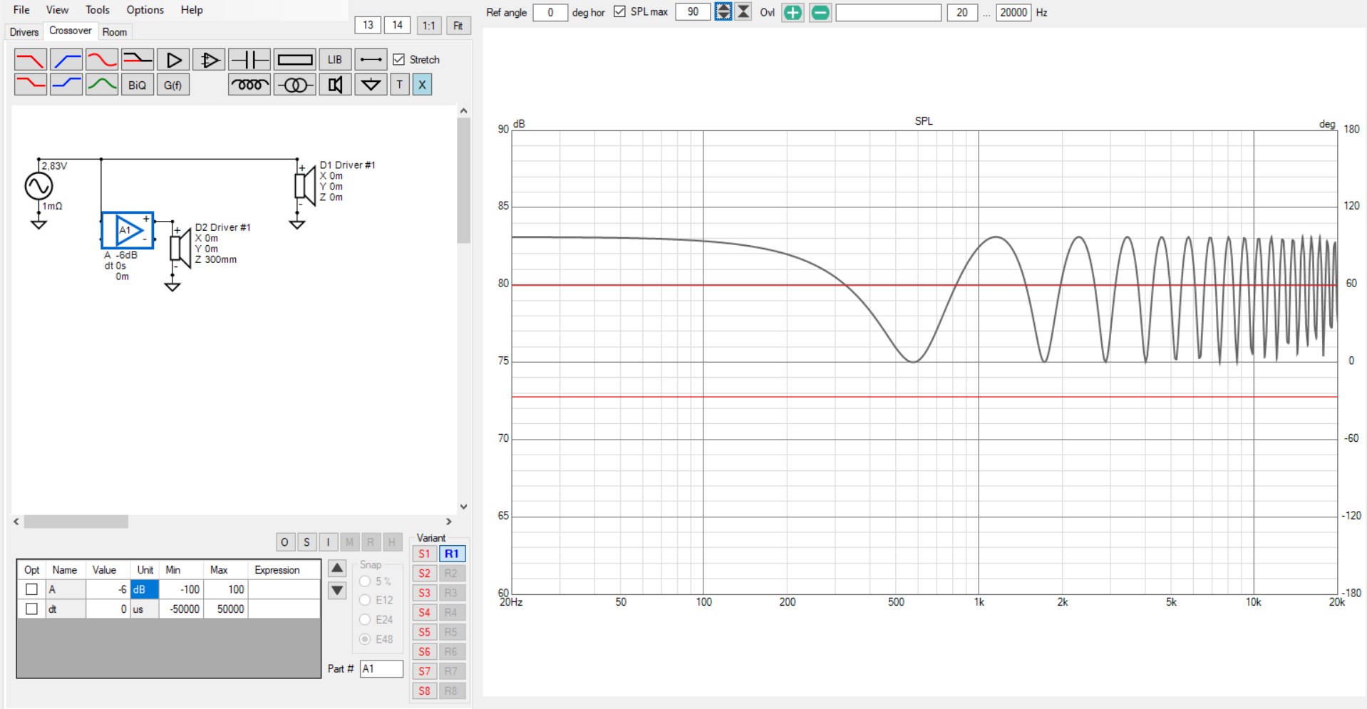Select the green peak filter icon
1367x709 pixels.
(x=102, y=85)
